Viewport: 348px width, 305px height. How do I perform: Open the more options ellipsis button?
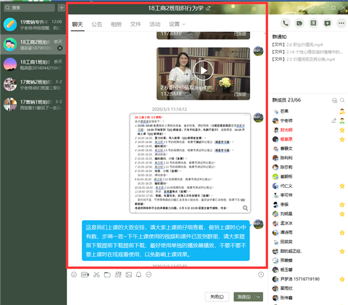[x=341, y=23]
